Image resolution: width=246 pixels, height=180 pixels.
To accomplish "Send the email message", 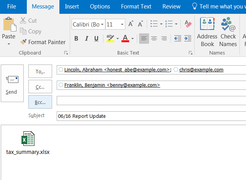I will click(12, 83).
